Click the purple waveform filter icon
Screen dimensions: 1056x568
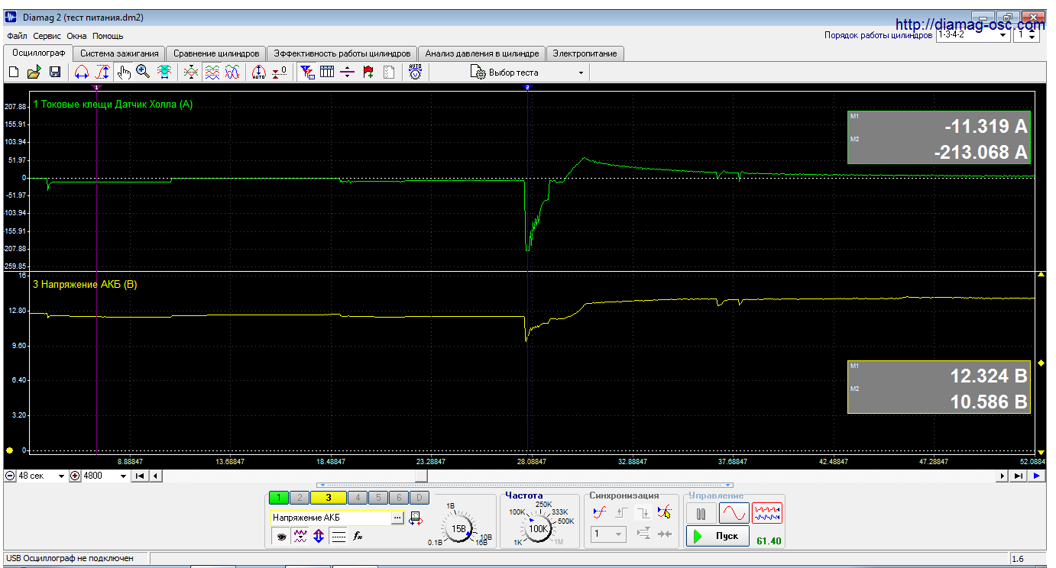pos(300,537)
